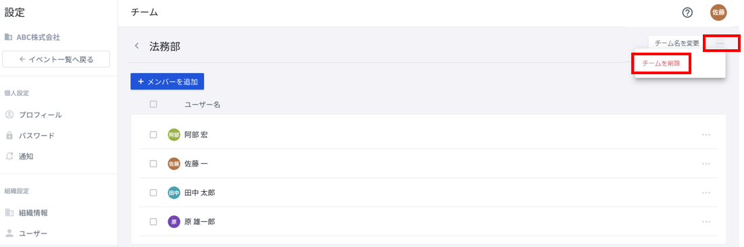
Task: Click the チーム名を変更 button
Action: [x=676, y=43]
